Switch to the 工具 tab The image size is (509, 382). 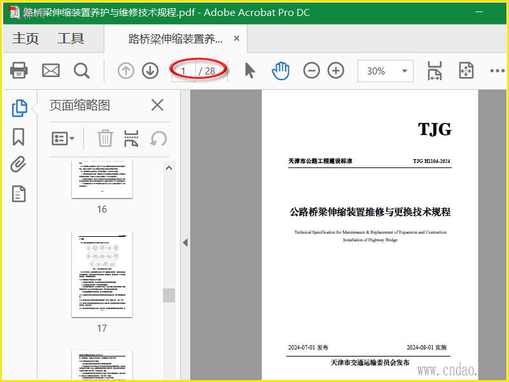71,39
